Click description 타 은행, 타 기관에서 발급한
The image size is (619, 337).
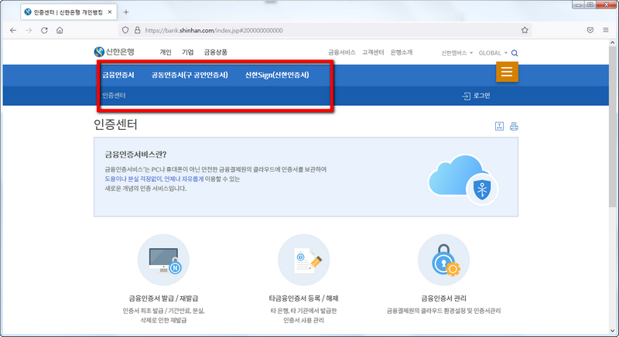click(x=303, y=311)
